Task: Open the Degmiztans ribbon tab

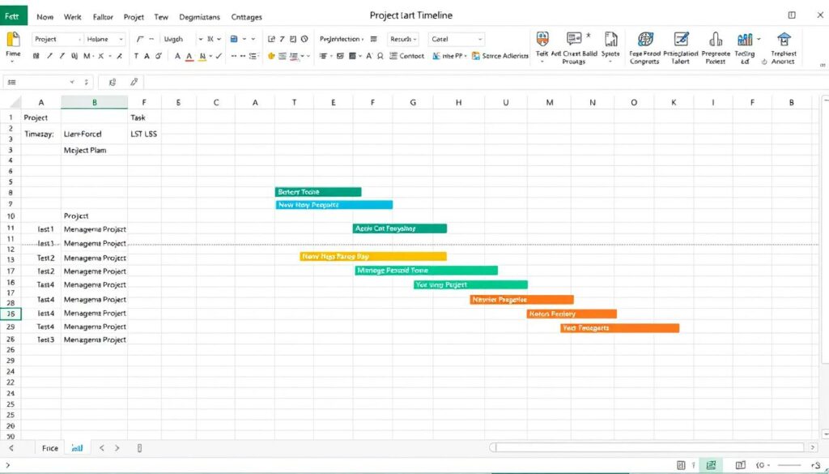Action: coord(199,17)
